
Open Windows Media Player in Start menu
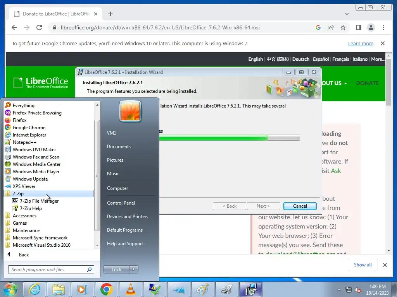(x=36, y=171)
